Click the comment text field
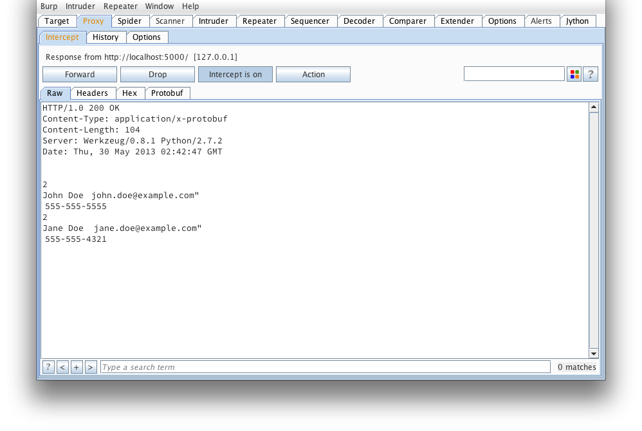 (513, 75)
